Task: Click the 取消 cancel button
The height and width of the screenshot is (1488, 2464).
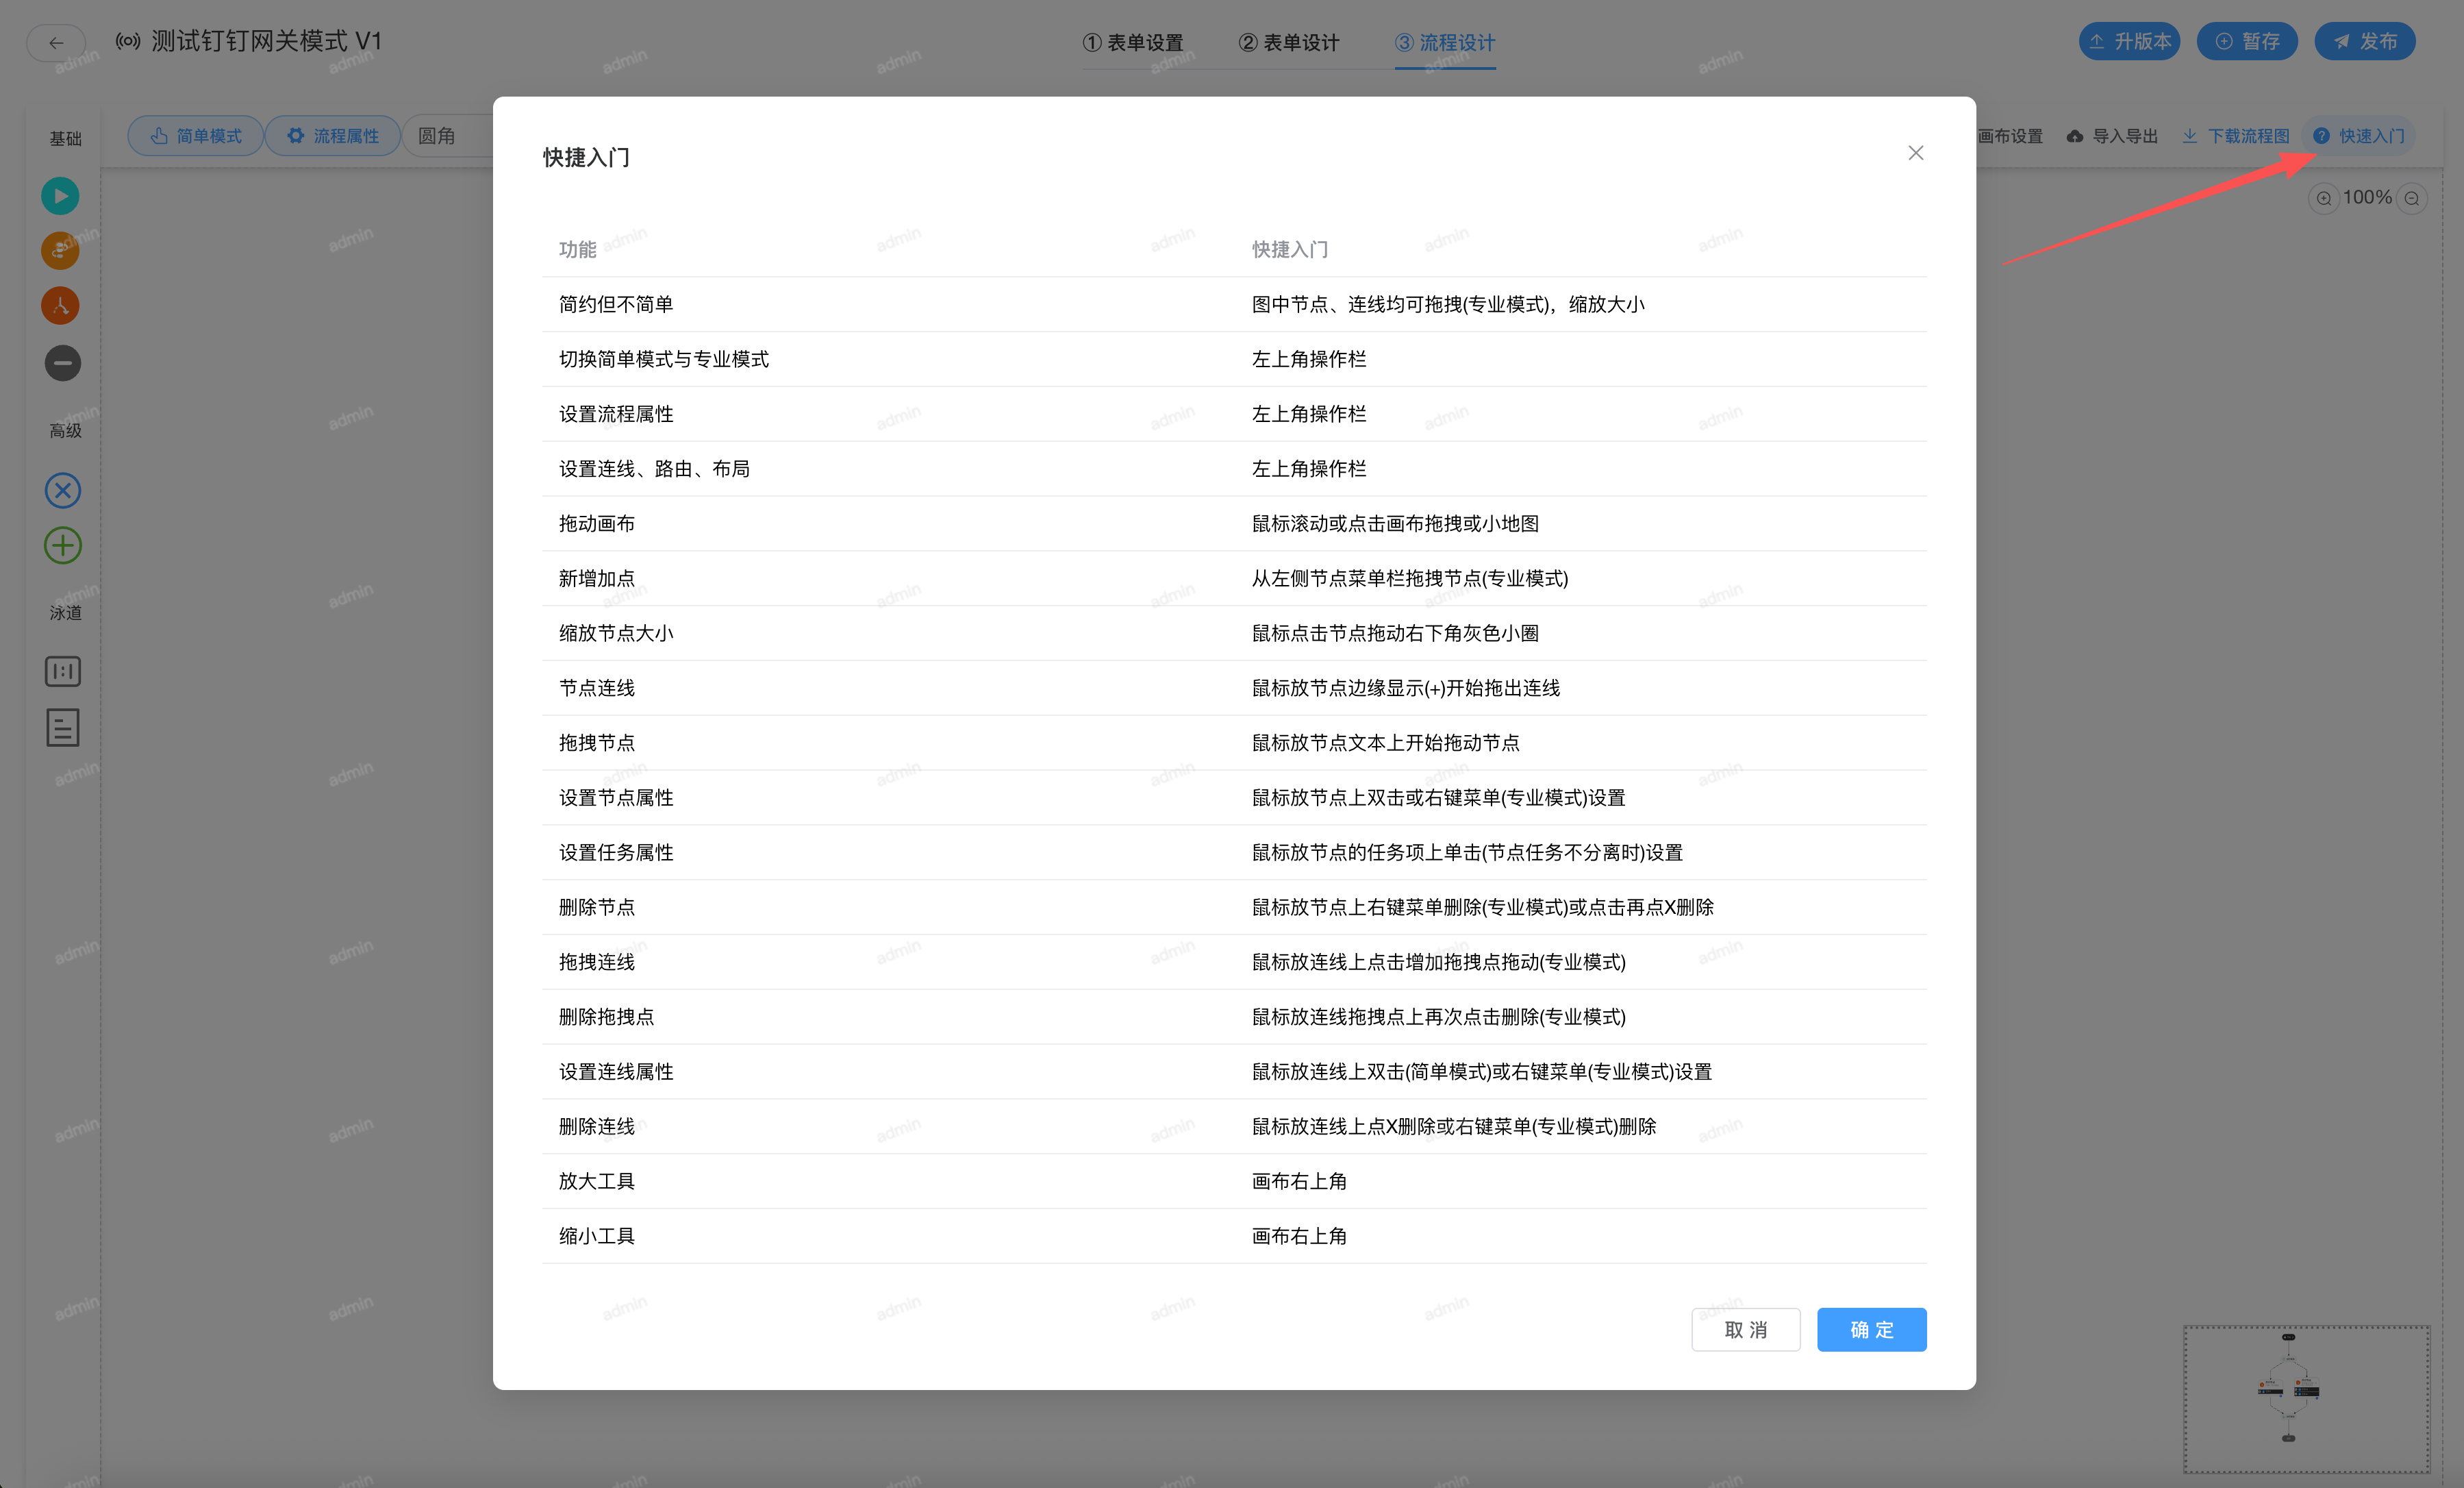Action: [x=1745, y=1330]
